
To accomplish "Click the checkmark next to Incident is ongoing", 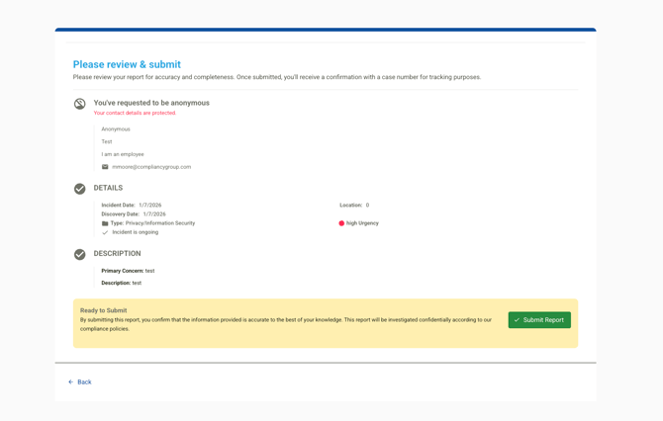I will [x=105, y=232].
